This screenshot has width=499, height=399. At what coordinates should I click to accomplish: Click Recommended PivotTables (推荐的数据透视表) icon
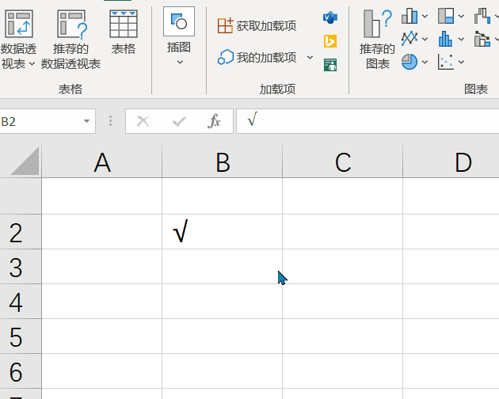pyautogui.click(x=71, y=24)
